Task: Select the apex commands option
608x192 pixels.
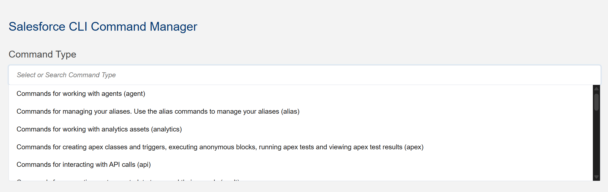Action: [301, 147]
